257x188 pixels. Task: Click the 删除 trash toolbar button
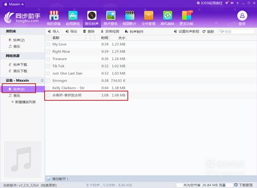tap(89, 31)
